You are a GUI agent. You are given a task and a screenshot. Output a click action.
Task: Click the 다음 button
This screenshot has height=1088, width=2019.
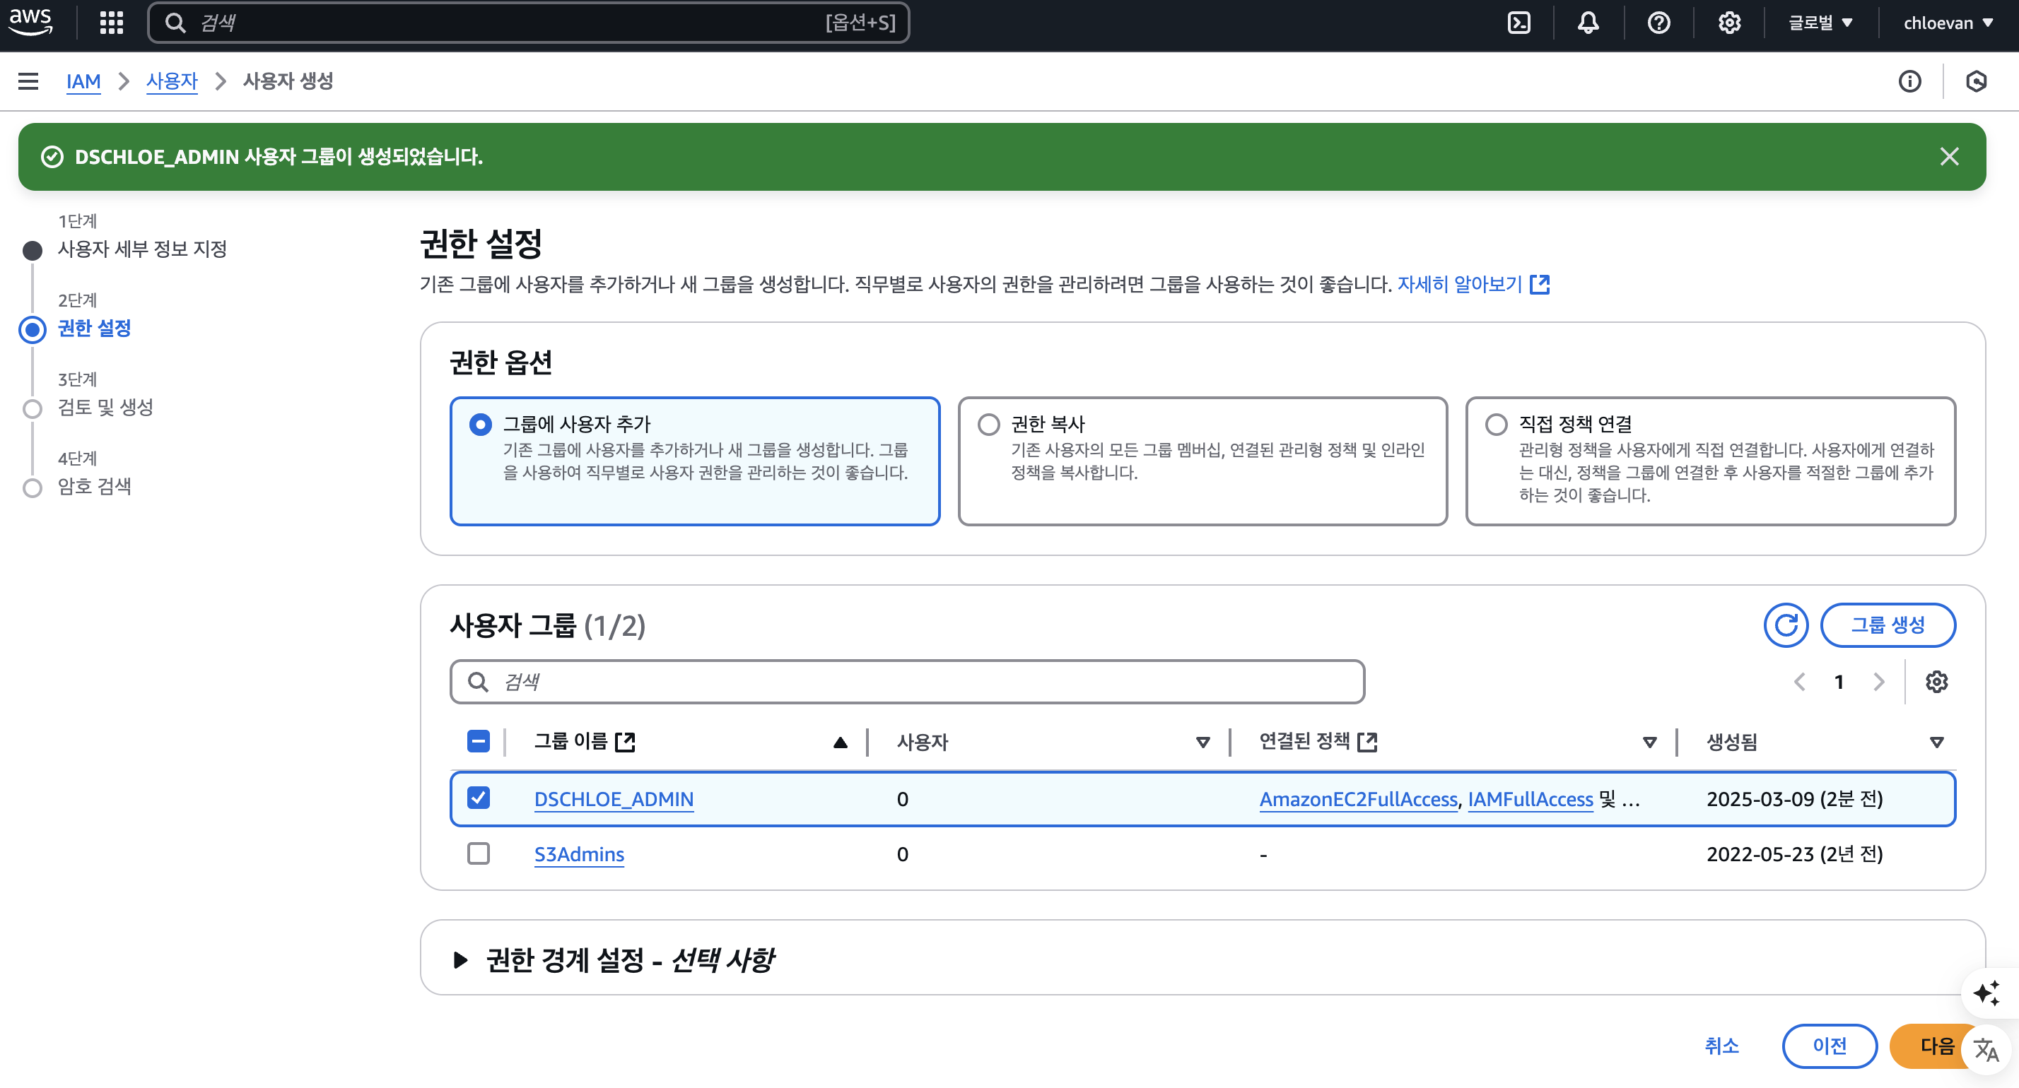[x=1937, y=1046]
